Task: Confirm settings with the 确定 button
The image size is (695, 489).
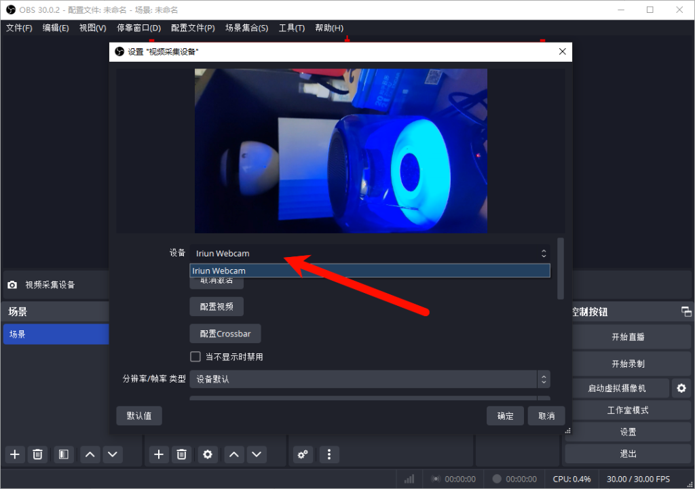Action: click(505, 415)
